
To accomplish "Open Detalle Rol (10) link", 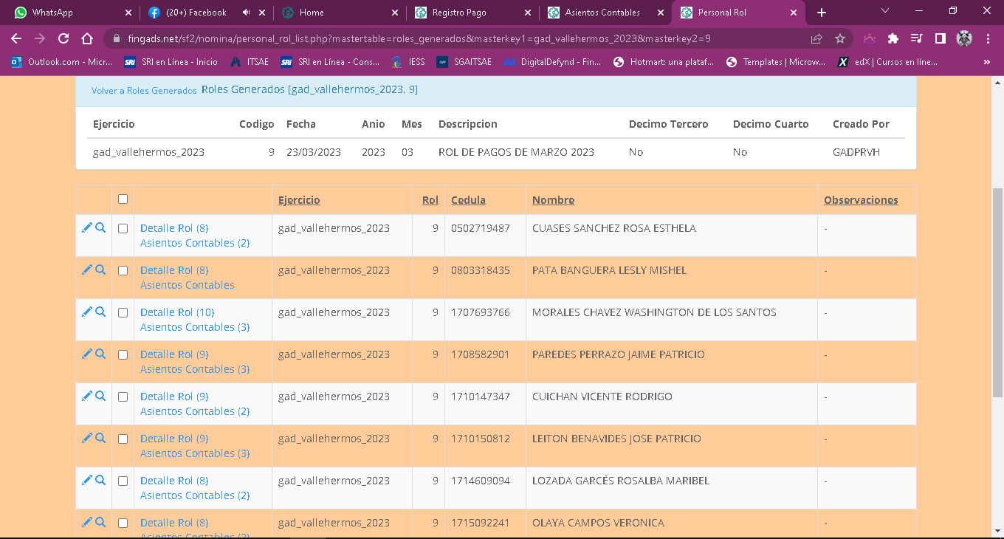I will point(177,312).
